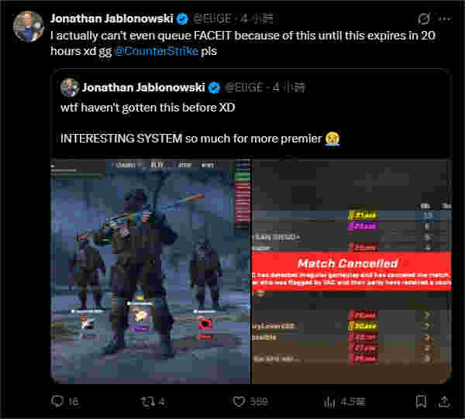
Task: Open the quoted tweet author's small avatar
Action: point(70,88)
